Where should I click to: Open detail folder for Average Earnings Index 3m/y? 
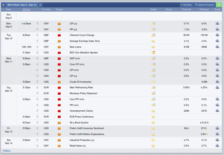tap(153, 41)
